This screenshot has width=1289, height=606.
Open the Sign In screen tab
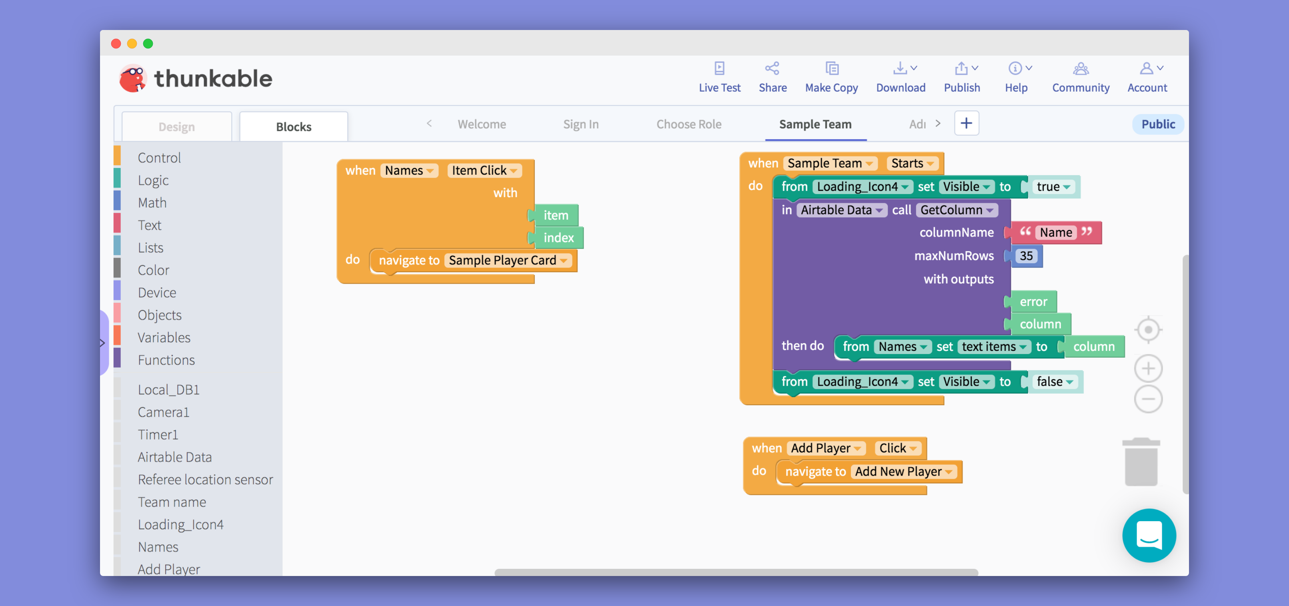pos(580,124)
